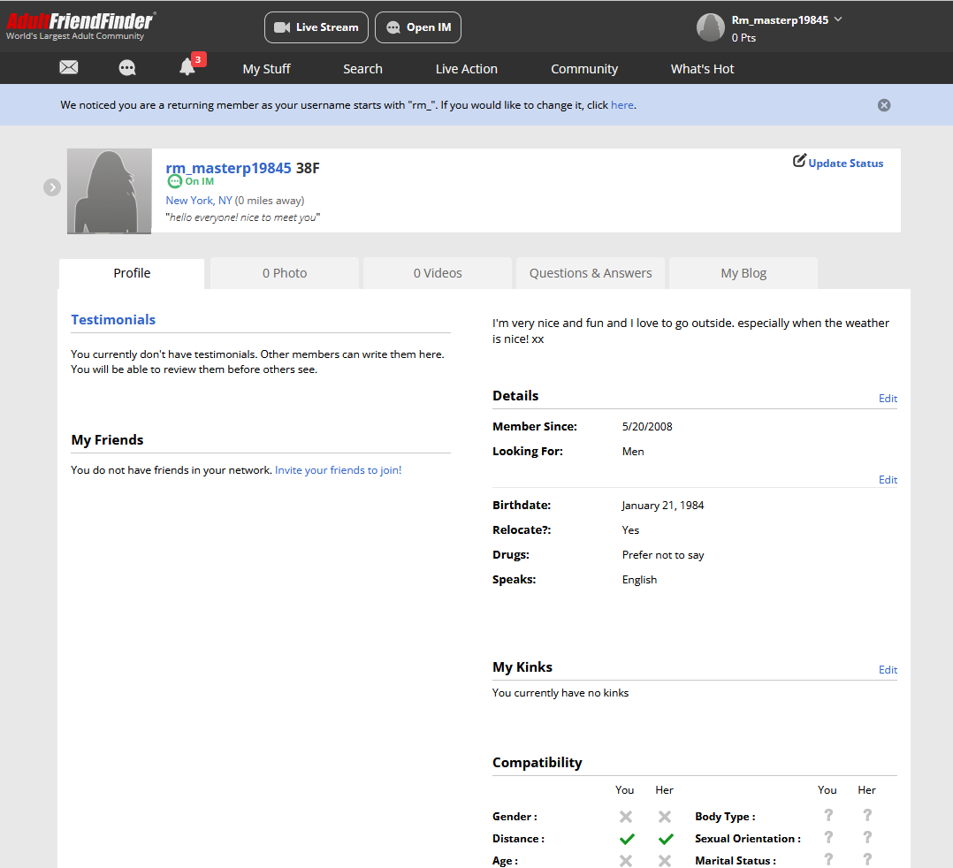
Task: Click the Member Since date 5/20/2008
Action: (x=647, y=426)
